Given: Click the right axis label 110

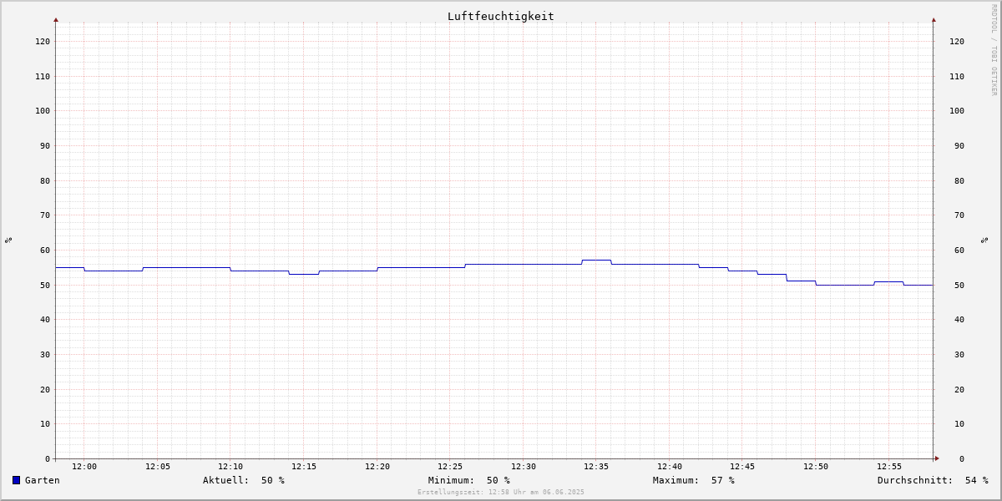Looking at the screenshot, I should [957, 76].
